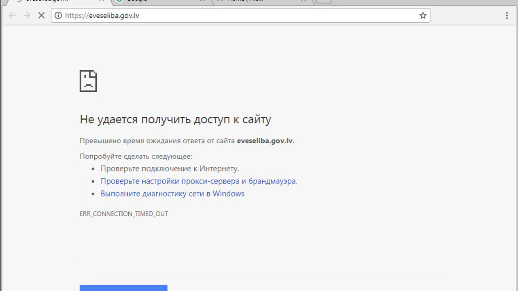Click the heading 'Не удается получить доступ к сайту'
Image resolution: width=518 pixels, height=291 pixels.
click(x=175, y=120)
